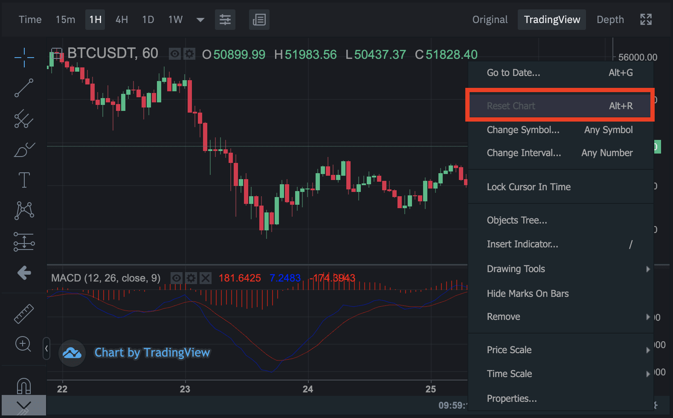Click the list icon in the top bar
673x418 pixels.
pos(259,20)
